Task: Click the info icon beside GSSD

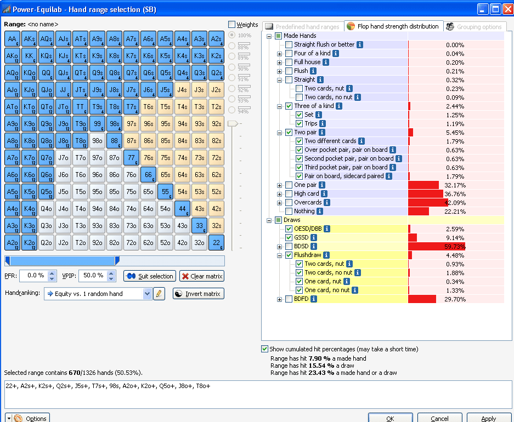Action: (x=313, y=238)
